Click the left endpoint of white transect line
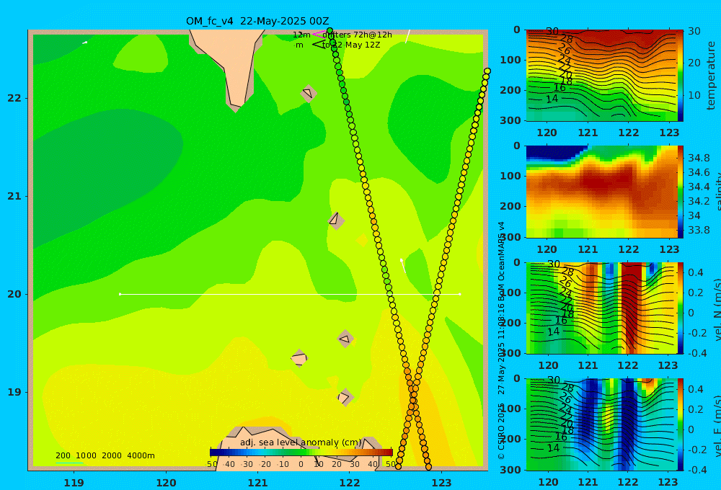The height and width of the screenshot is (490, 721). [120, 294]
